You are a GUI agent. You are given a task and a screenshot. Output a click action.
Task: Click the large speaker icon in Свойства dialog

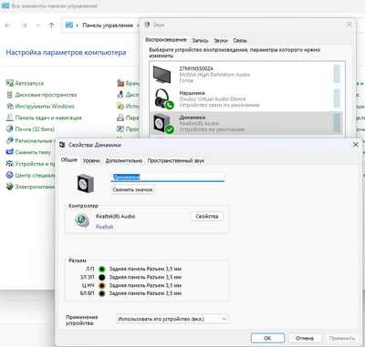(x=86, y=183)
